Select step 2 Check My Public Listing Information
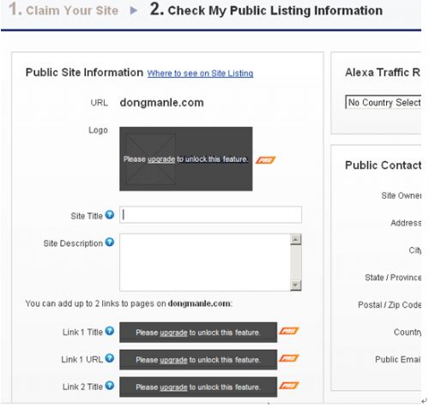The height and width of the screenshot is (408, 429). point(266,9)
